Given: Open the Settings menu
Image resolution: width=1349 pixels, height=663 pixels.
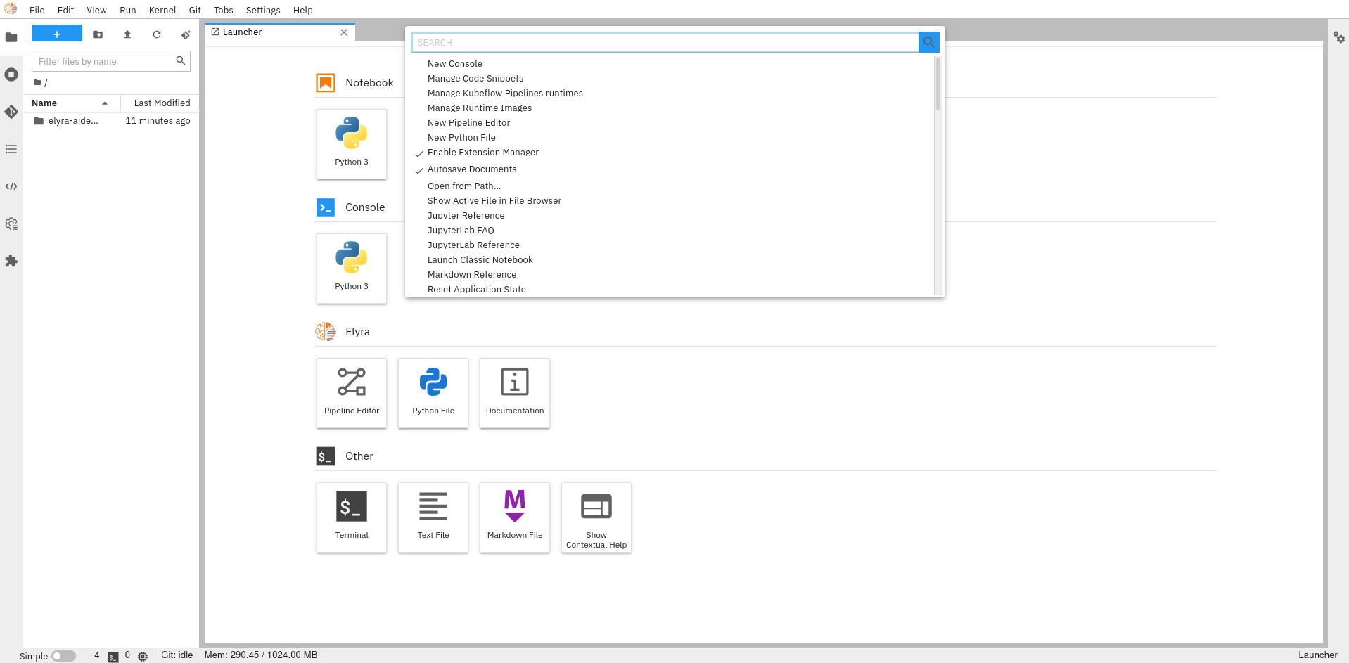Looking at the screenshot, I should (263, 10).
